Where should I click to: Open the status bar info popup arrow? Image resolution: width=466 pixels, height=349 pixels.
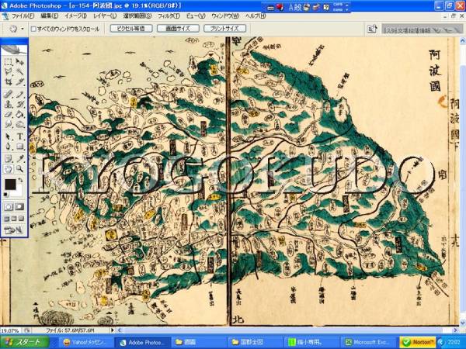(113, 330)
